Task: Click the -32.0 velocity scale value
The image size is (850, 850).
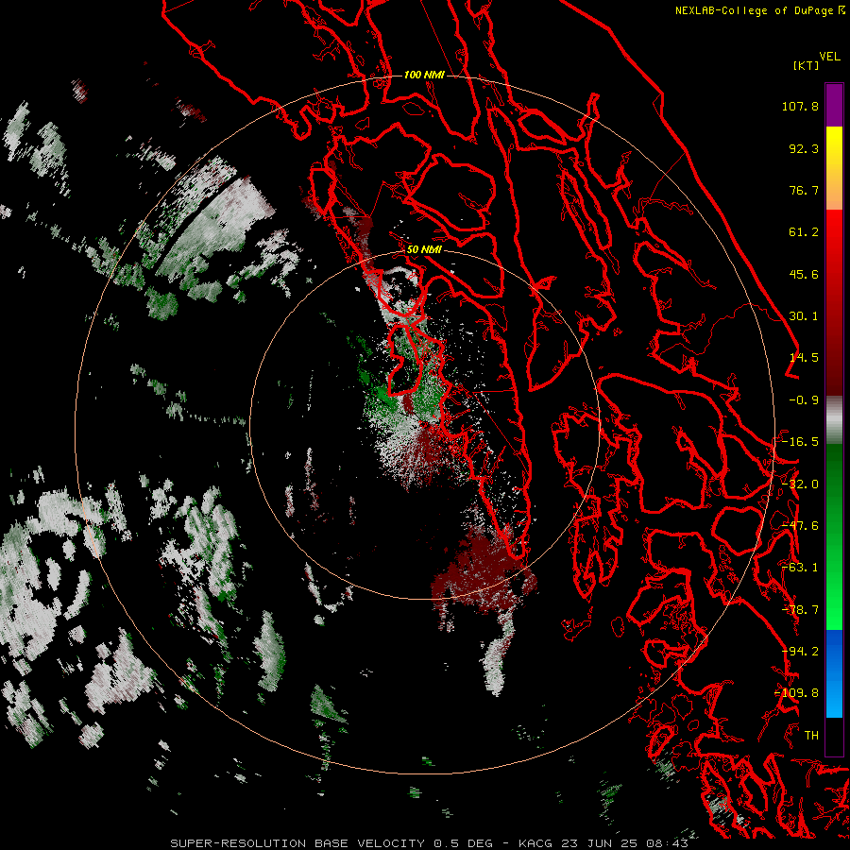Action: click(x=800, y=484)
